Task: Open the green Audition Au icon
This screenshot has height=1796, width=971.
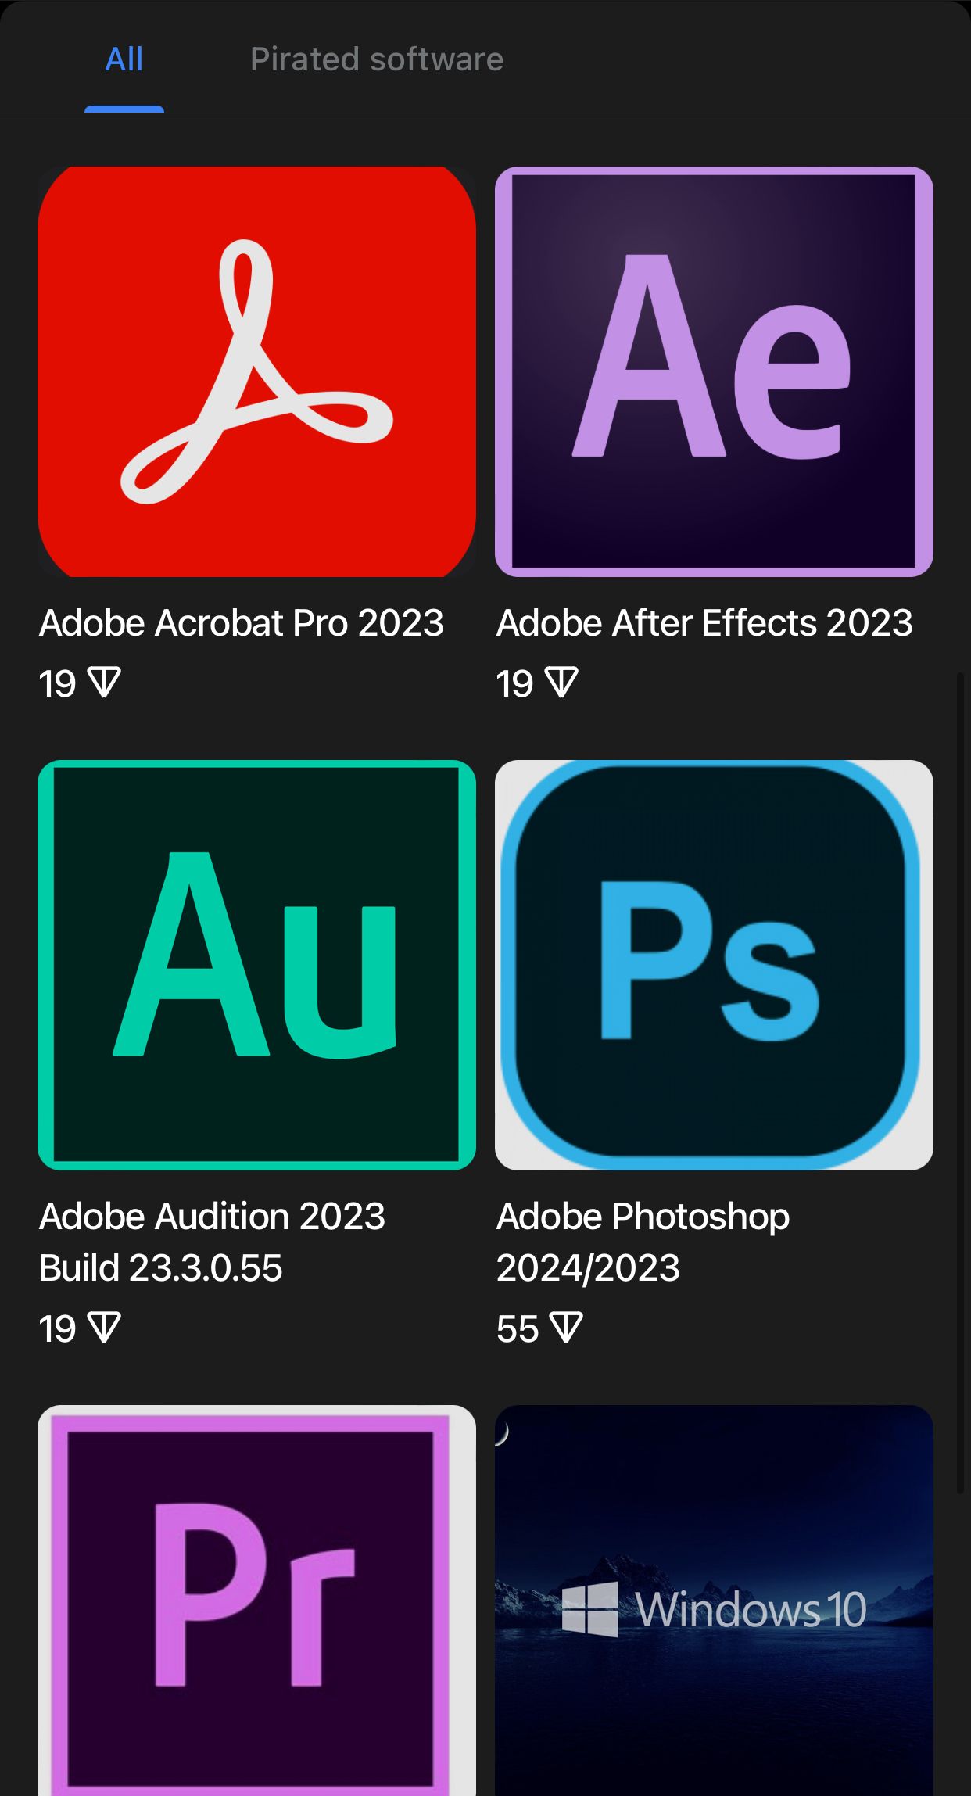Action: [256, 965]
